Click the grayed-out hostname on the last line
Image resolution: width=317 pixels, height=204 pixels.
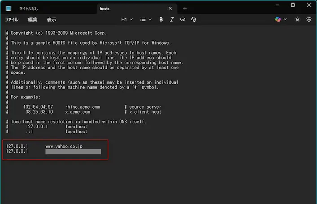pyautogui.click(x=73, y=152)
